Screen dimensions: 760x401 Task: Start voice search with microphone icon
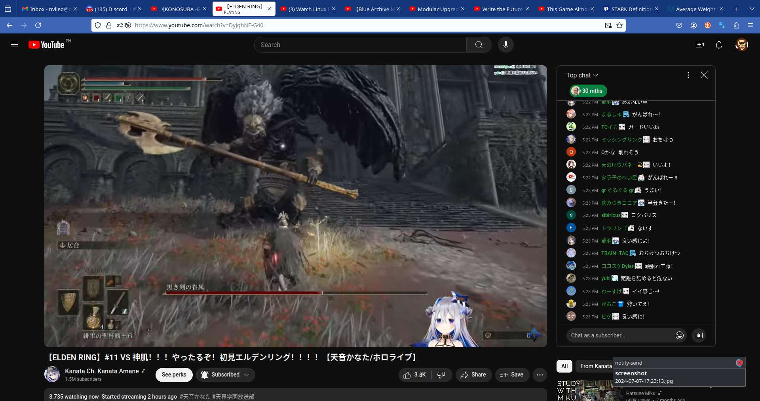click(x=505, y=45)
